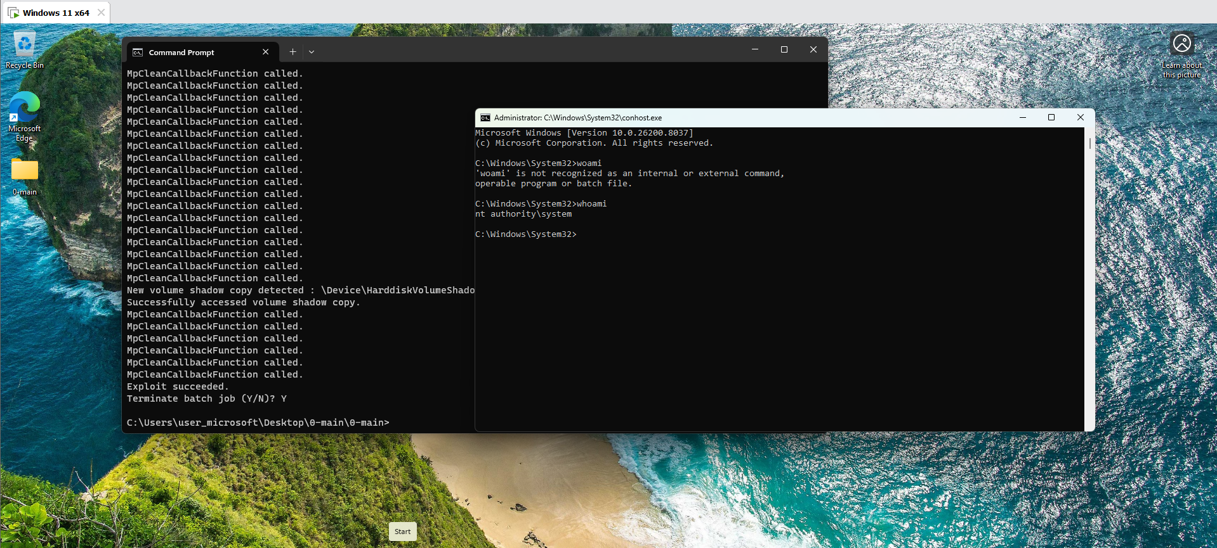Click the 'operable program or batch file.' line
The width and height of the screenshot is (1217, 548).
click(554, 184)
